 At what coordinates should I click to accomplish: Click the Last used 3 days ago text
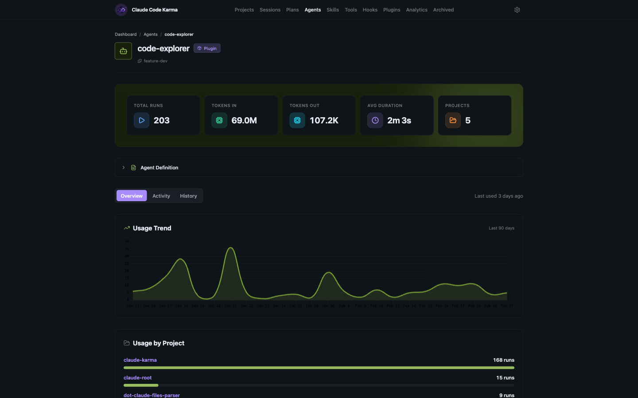(499, 196)
